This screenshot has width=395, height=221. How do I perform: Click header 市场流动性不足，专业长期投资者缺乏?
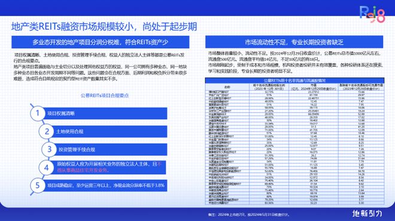point(294,42)
